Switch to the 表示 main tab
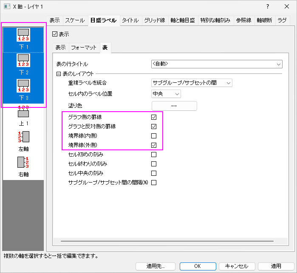The height and width of the screenshot is (273, 297). click(x=54, y=20)
